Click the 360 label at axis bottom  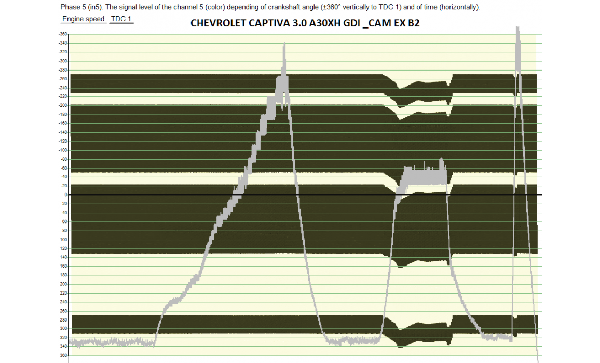click(x=64, y=356)
